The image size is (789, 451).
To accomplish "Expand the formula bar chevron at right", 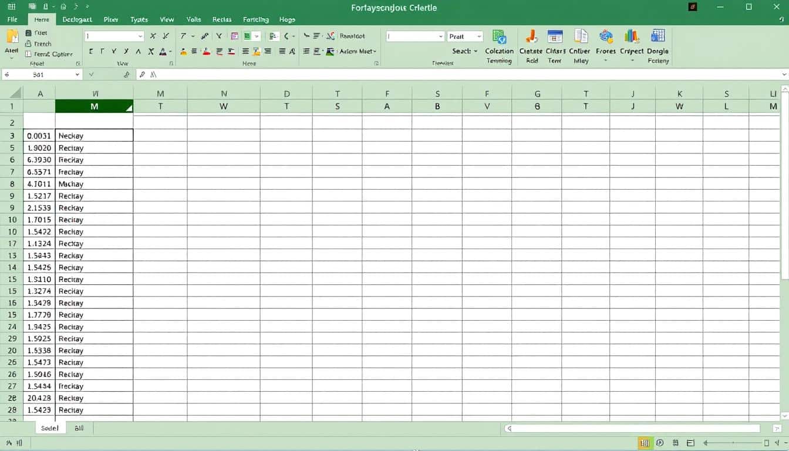I will coord(784,75).
